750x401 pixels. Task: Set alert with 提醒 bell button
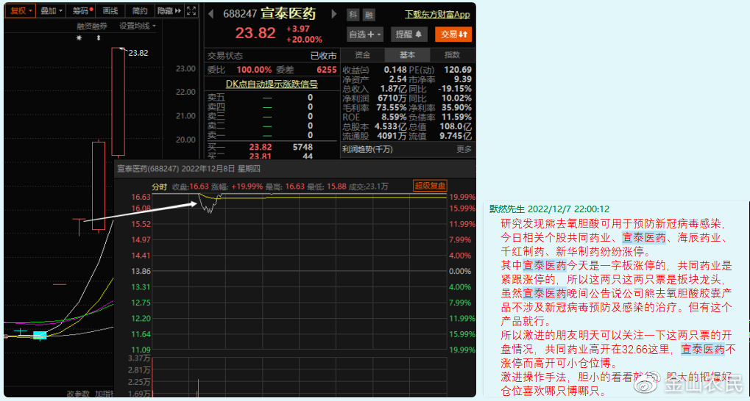408,35
